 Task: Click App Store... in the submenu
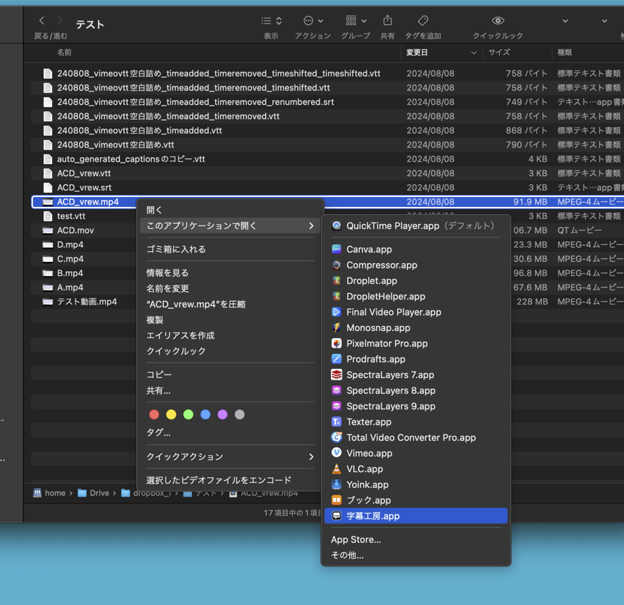(356, 539)
